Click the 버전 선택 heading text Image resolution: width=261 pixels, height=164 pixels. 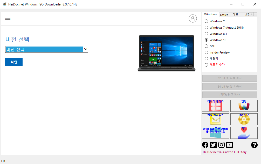click(x=17, y=39)
